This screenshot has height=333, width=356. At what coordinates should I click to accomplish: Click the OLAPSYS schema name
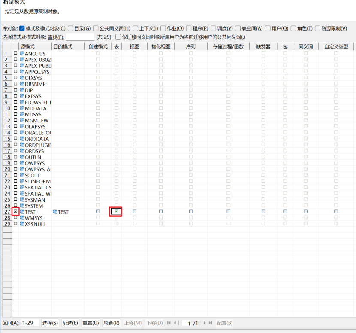pyautogui.click(x=35, y=126)
